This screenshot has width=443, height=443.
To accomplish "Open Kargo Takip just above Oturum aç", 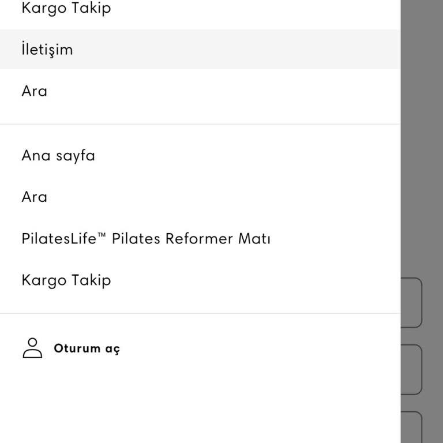I will 66,280.
